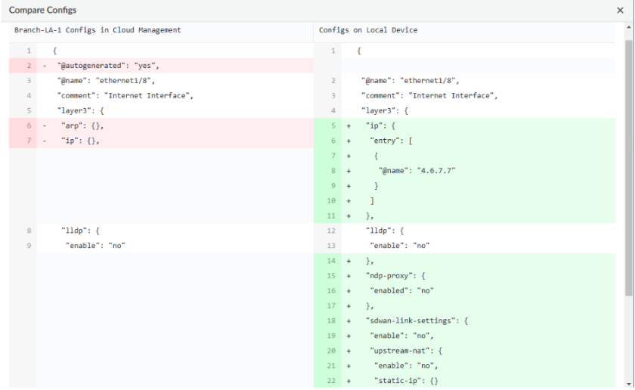The height and width of the screenshot is (390, 635).
Task: Click the Configs on Local Device header
Action: coord(368,30)
